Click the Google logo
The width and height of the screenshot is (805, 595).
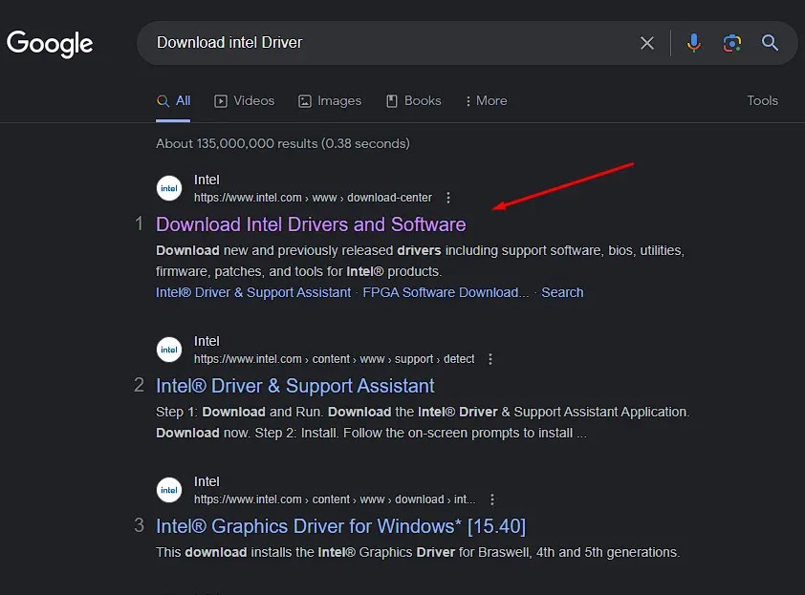click(50, 43)
